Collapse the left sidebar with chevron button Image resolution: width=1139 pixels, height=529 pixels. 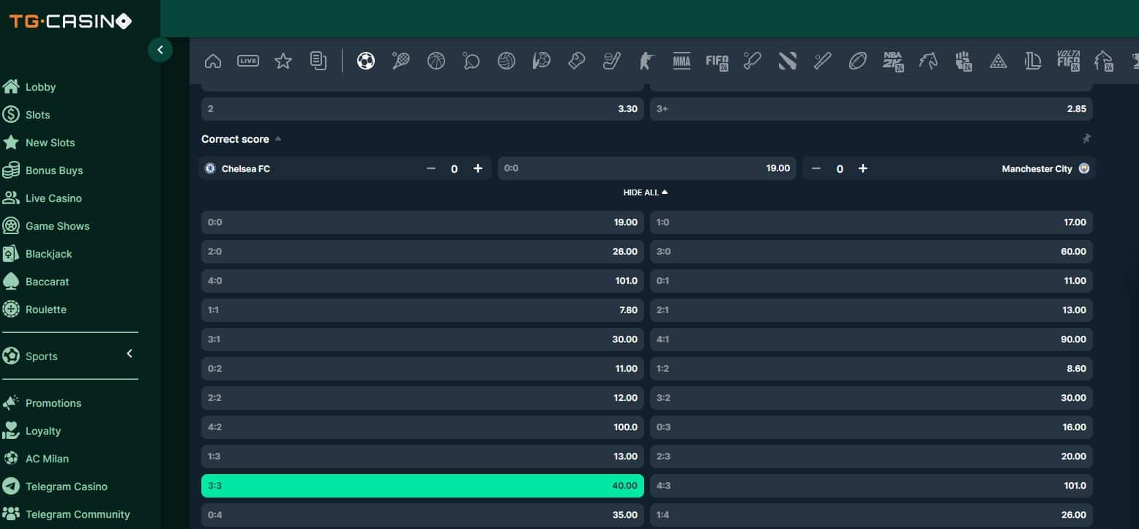click(x=160, y=50)
